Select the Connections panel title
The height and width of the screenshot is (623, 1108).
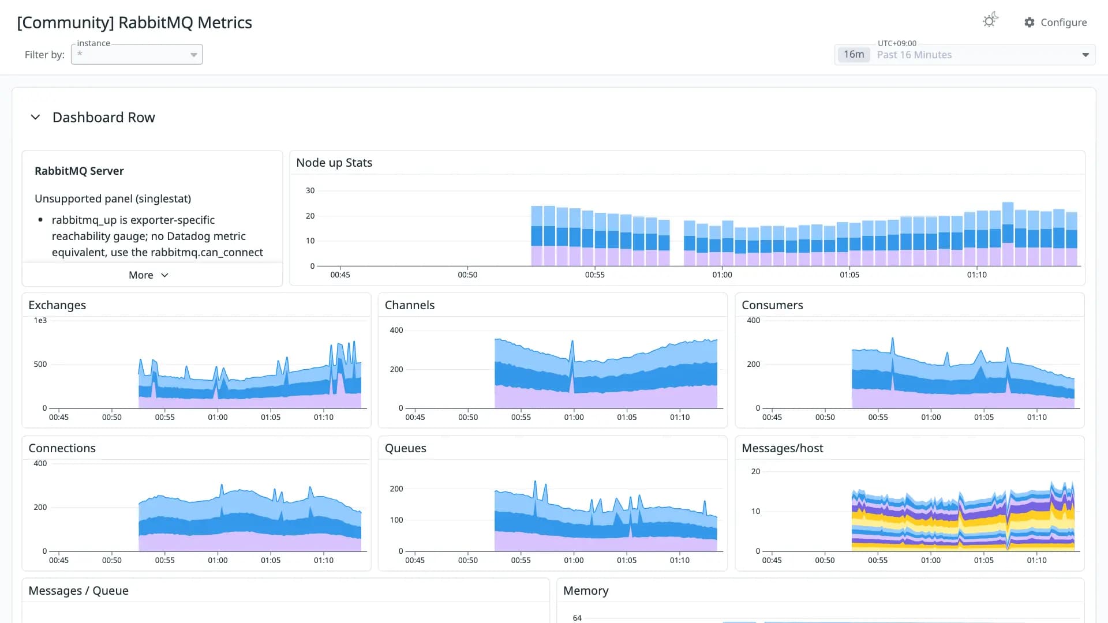(62, 448)
